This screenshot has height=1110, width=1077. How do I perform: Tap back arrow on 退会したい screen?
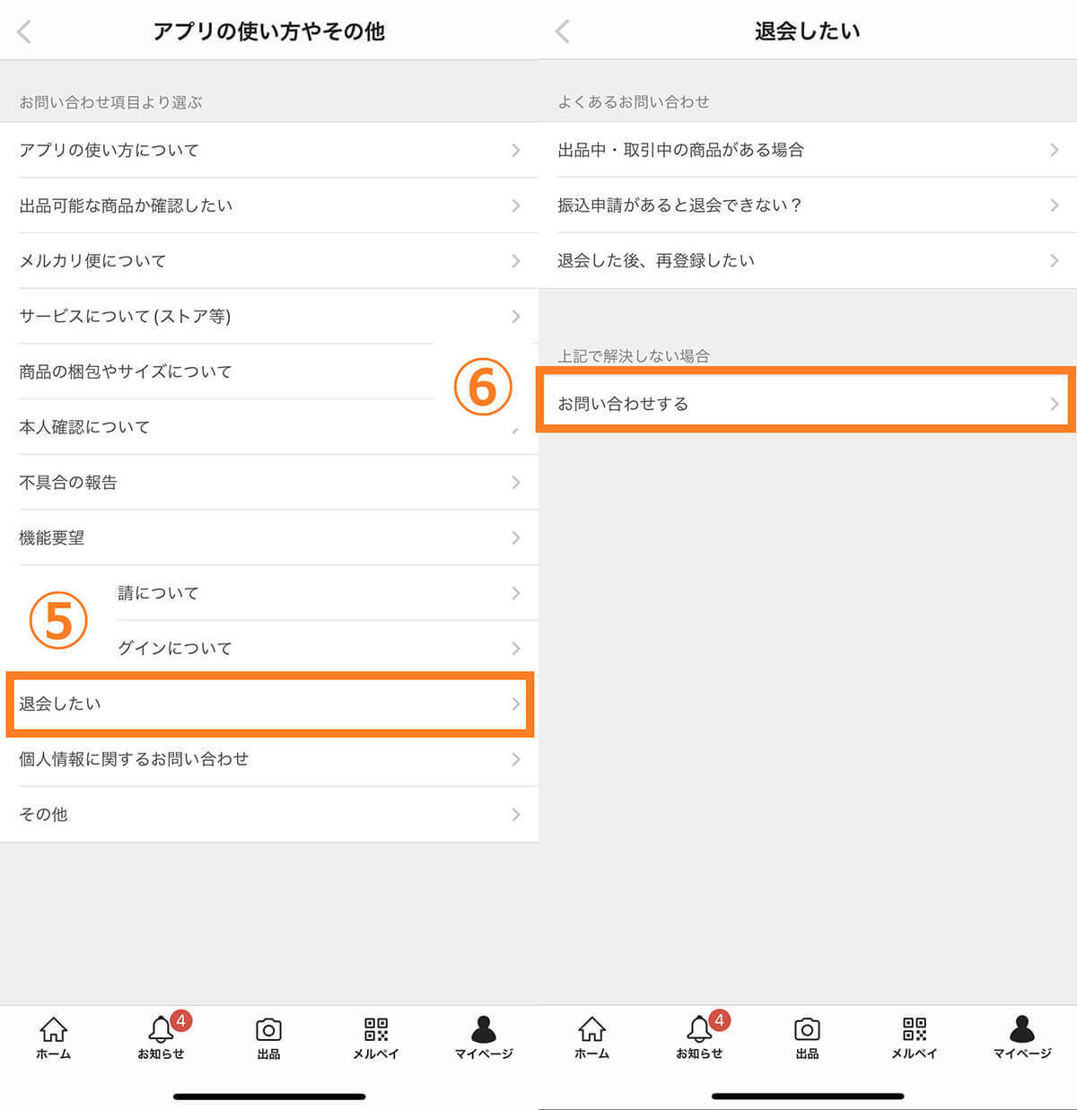pos(563,32)
